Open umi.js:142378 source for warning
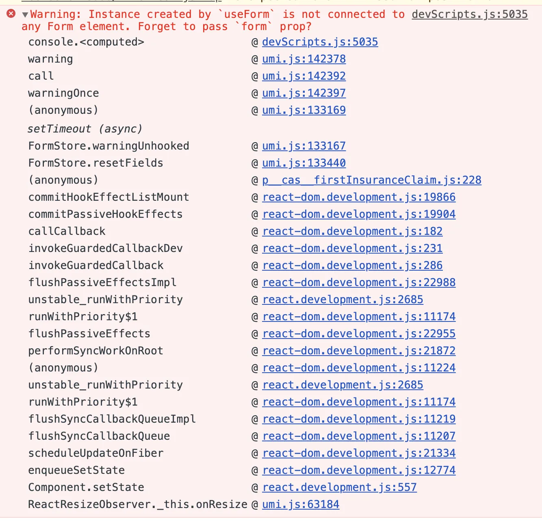The height and width of the screenshot is (521, 542). click(x=304, y=59)
